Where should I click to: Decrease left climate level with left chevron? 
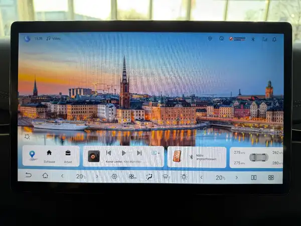(x=62, y=177)
